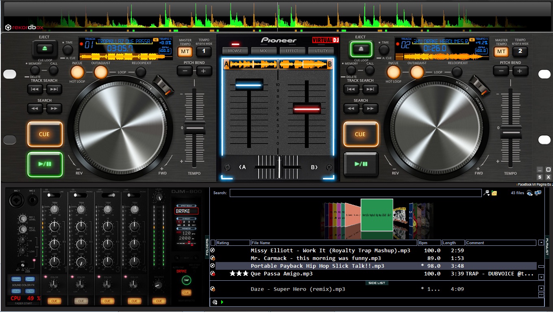
Task: Open the eye view options icon
Action: (x=529, y=193)
